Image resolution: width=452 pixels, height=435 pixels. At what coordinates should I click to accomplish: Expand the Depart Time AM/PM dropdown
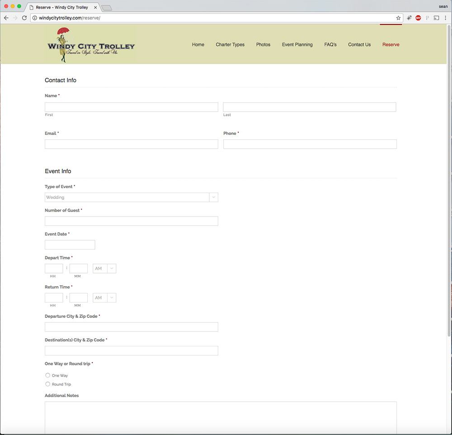[x=104, y=269]
